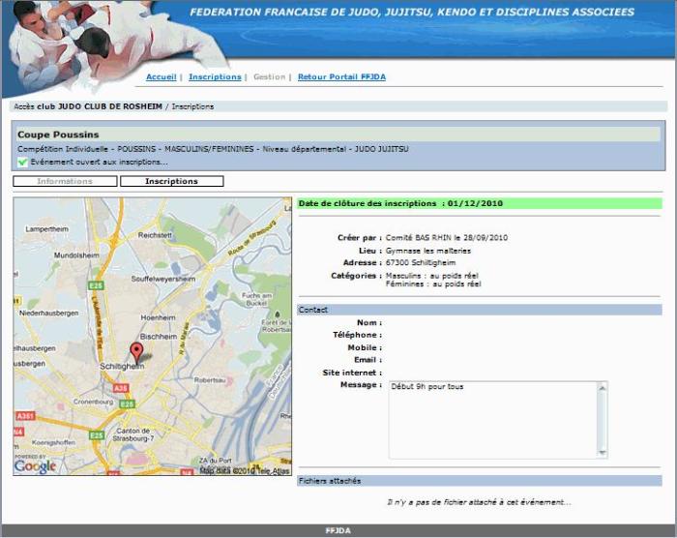Switch to the Informations tab
The height and width of the screenshot is (538, 677).
[x=65, y=181]
